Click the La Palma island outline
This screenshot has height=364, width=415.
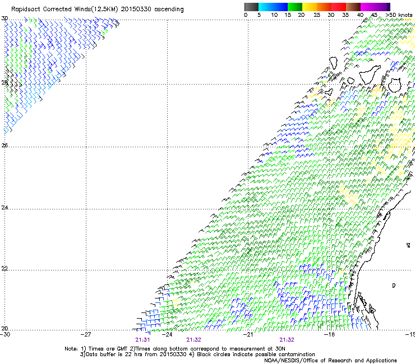(334, 63)
